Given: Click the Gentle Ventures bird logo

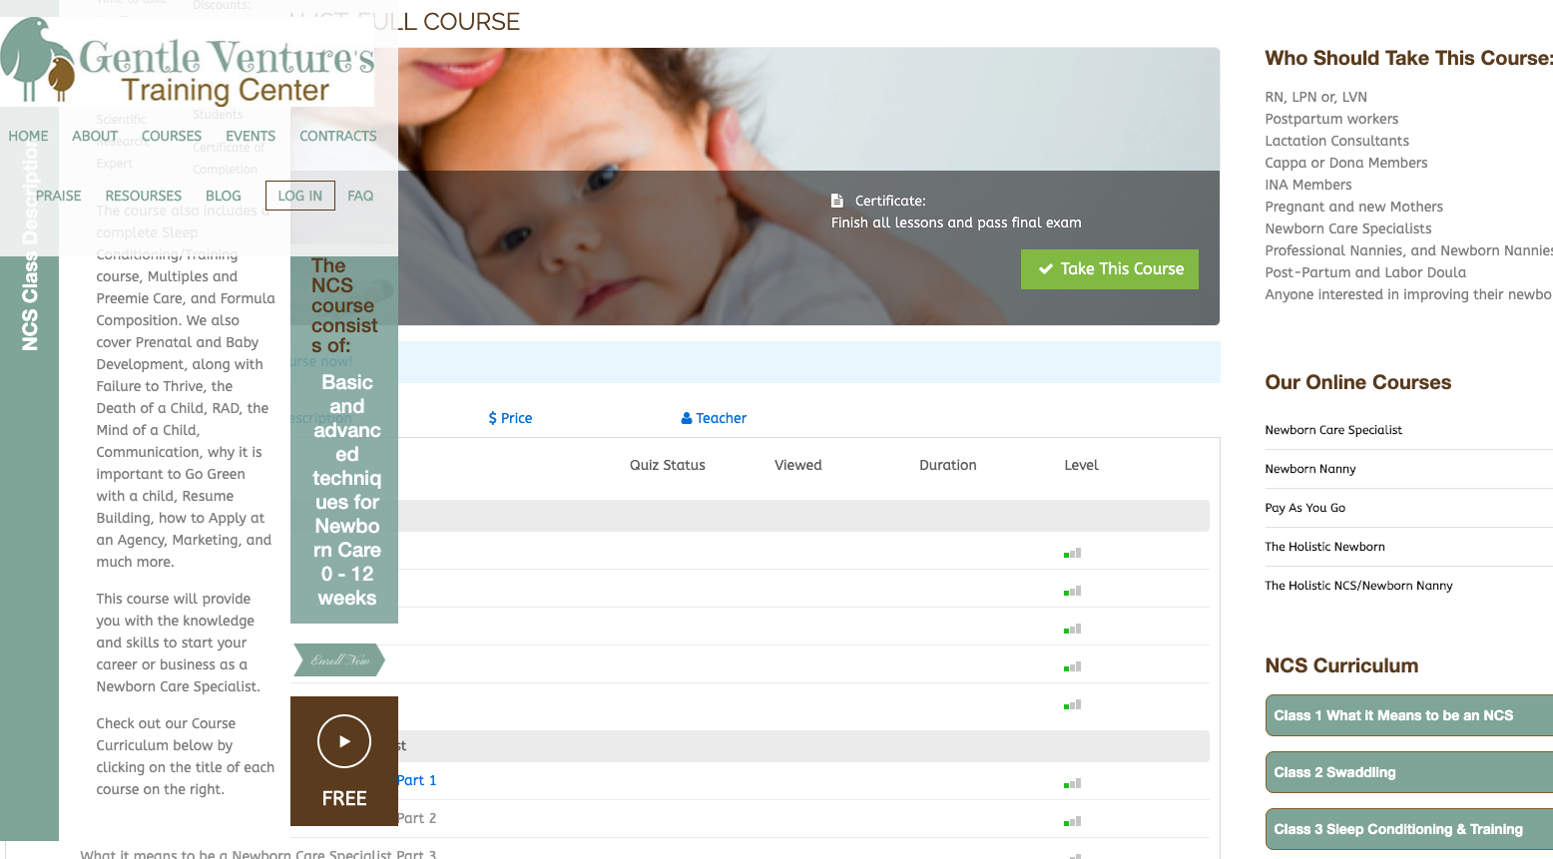Looking at the screenshot, I should coord(38,60).
